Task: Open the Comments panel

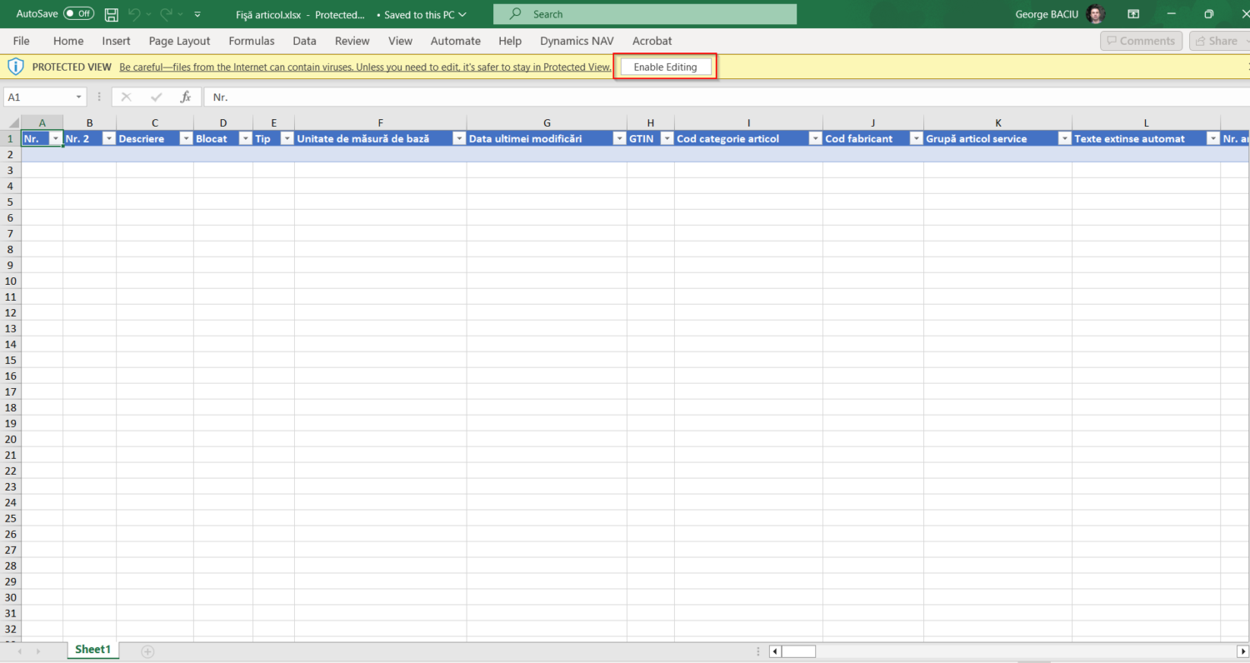Action: (x=1141, y=40)
